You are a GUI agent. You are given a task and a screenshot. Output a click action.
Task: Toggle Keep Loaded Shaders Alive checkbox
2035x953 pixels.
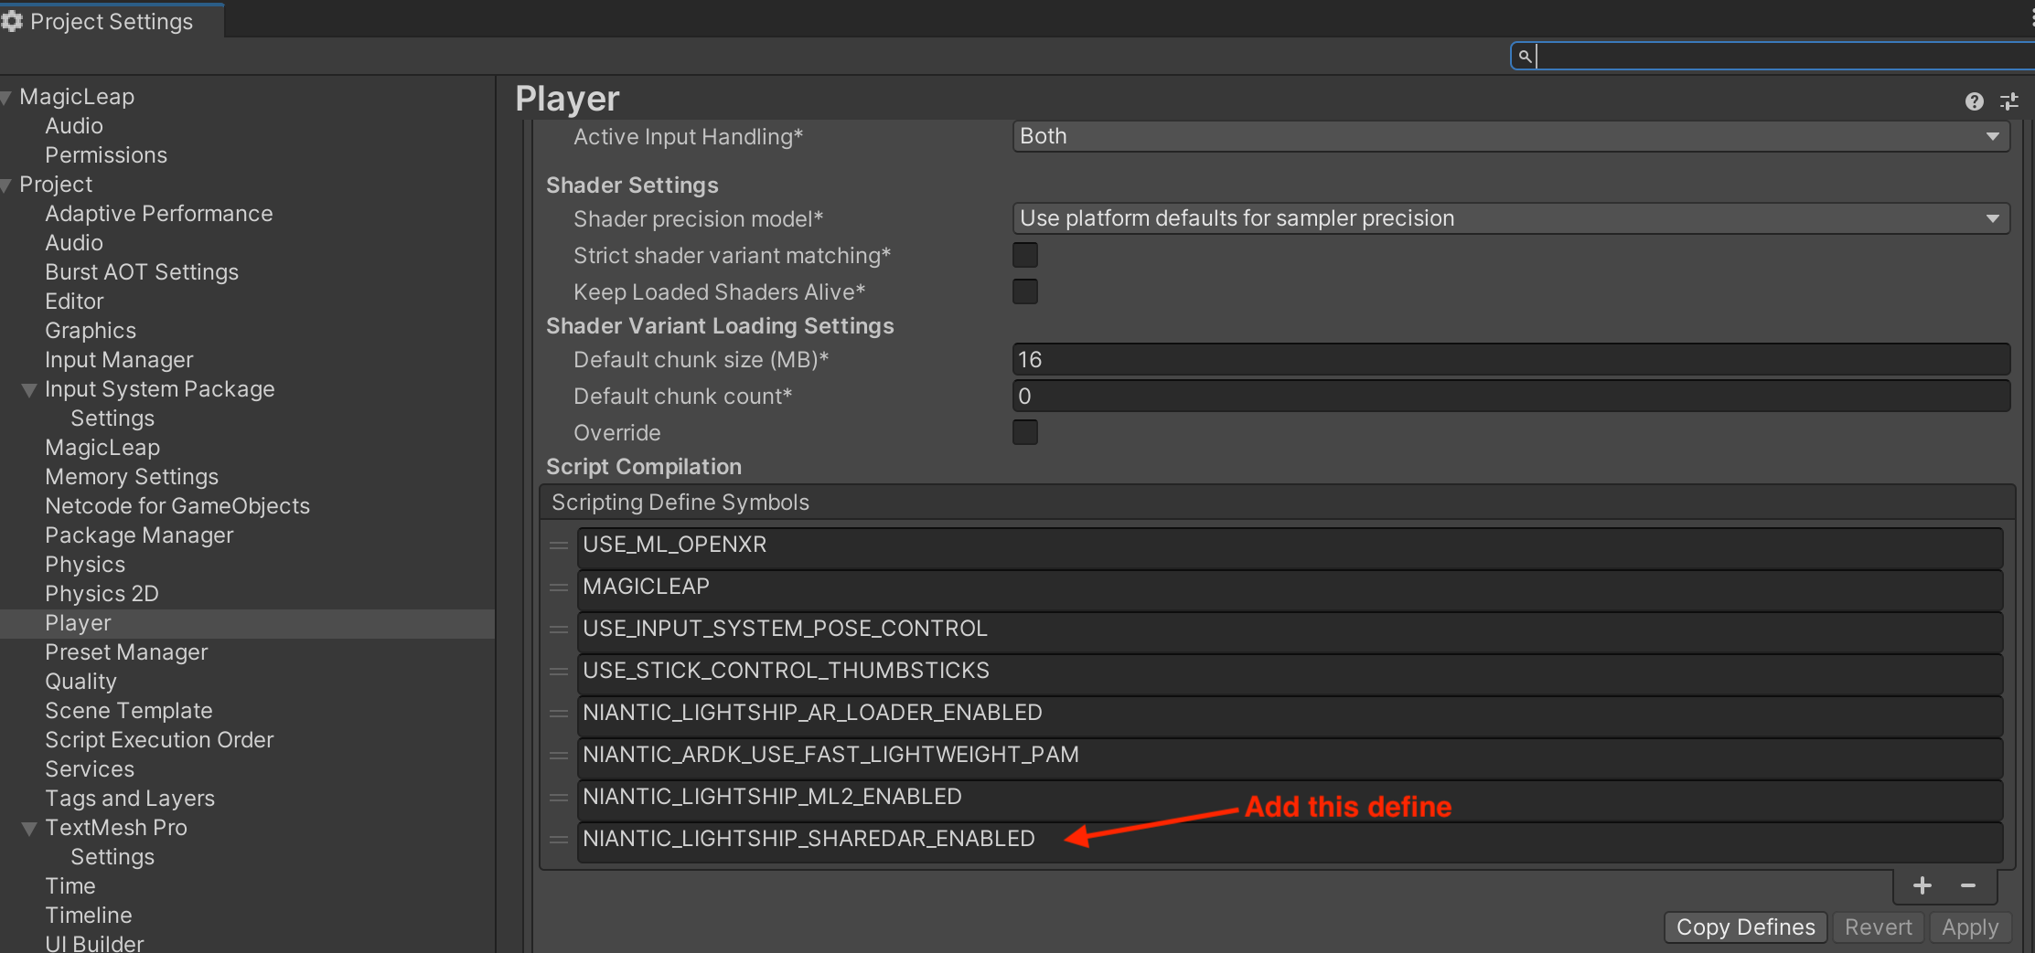tap(1025, 291)
